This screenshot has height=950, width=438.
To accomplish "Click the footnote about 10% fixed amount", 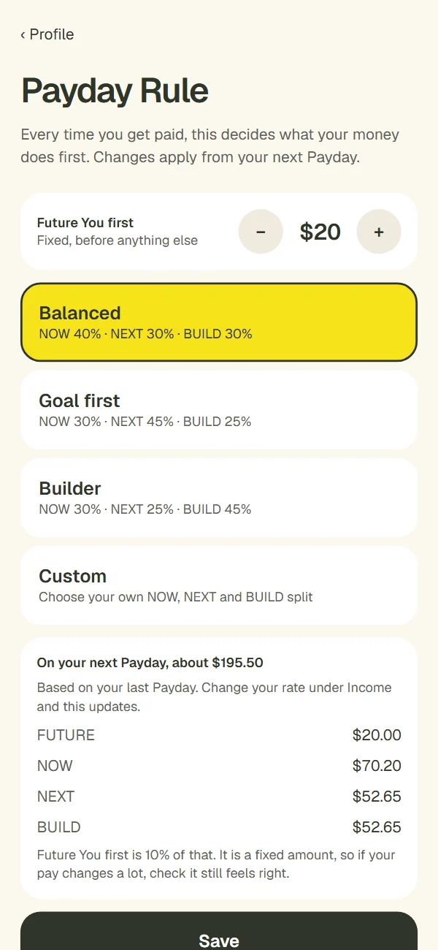I will [x=216, y=864].
